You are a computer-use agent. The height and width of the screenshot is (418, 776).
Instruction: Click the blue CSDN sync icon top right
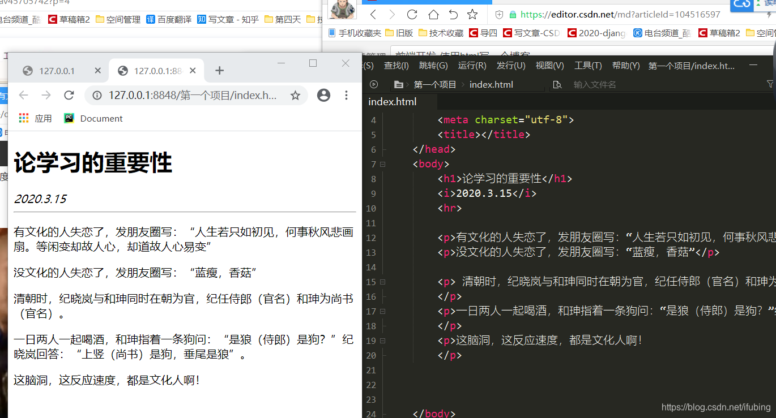(x=743, y=6)
